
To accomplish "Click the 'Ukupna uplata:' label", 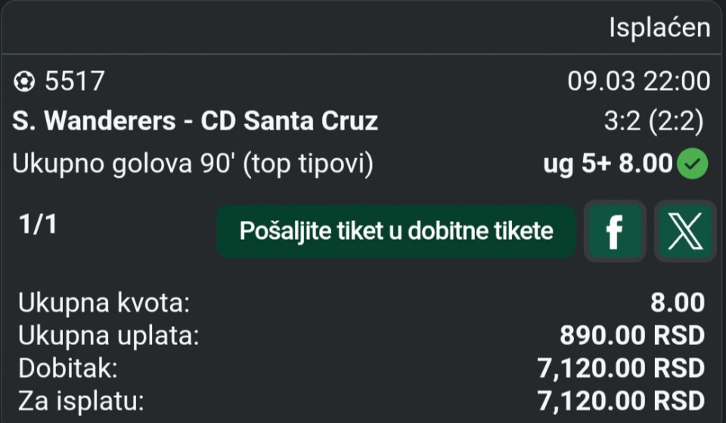I will tap(108, 337).
